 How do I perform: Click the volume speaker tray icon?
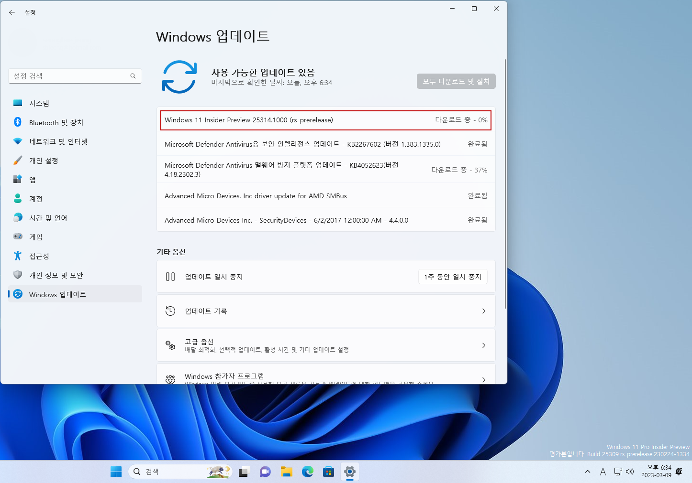[630, 472]
